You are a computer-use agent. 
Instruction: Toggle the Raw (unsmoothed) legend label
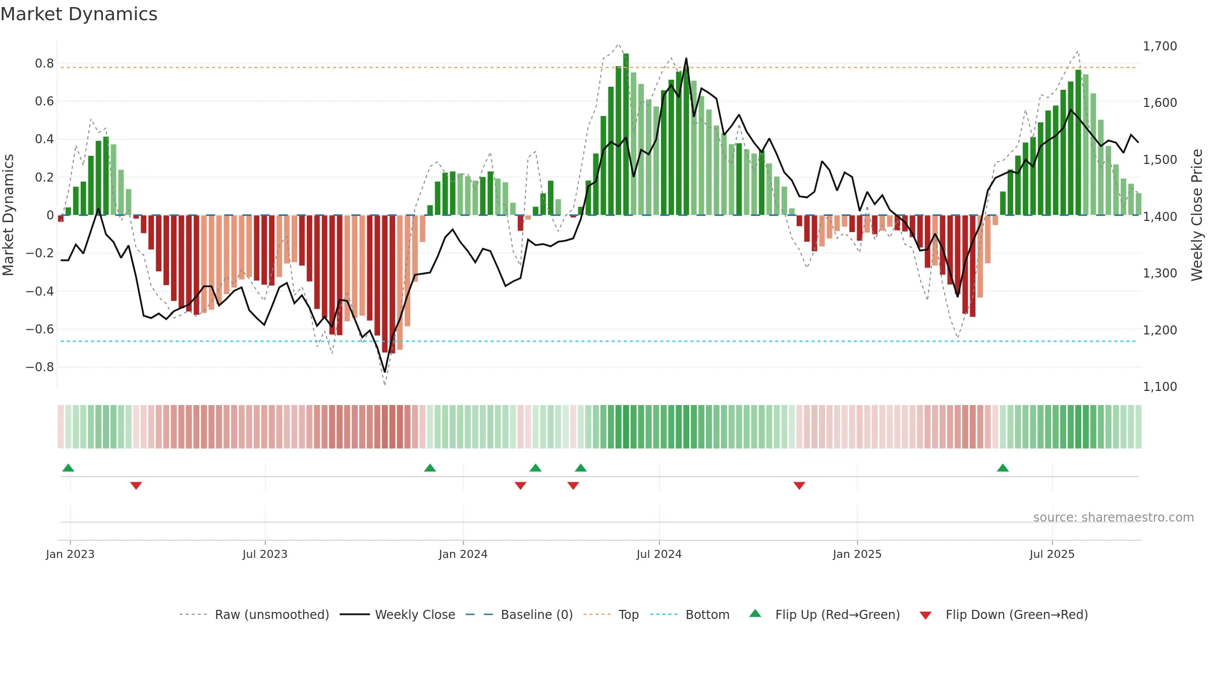coord(272,614)
